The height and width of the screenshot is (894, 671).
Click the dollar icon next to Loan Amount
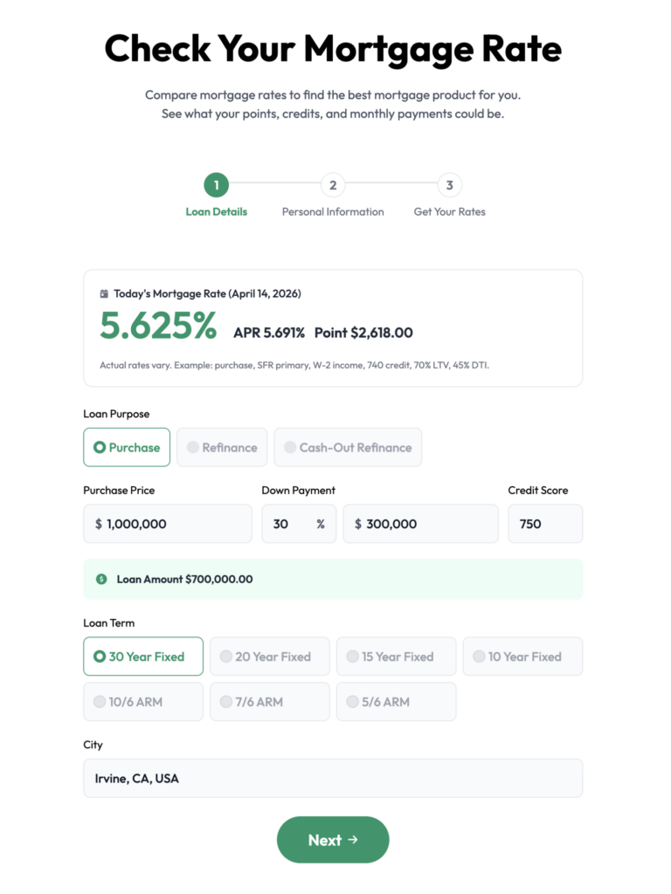tap(101, 578)
